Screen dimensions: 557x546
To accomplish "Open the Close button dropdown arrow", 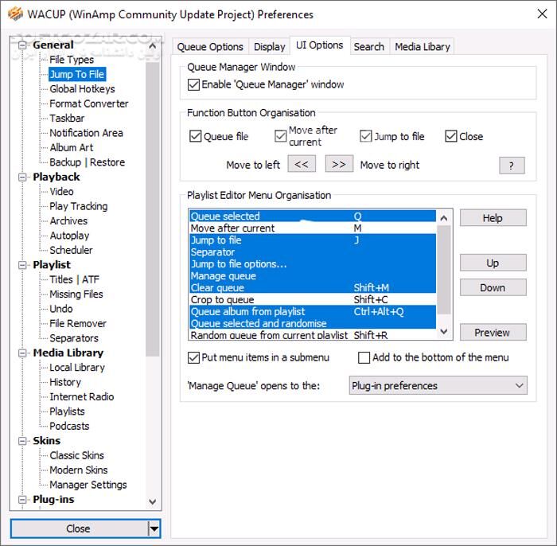I will (x=154, y=528).
